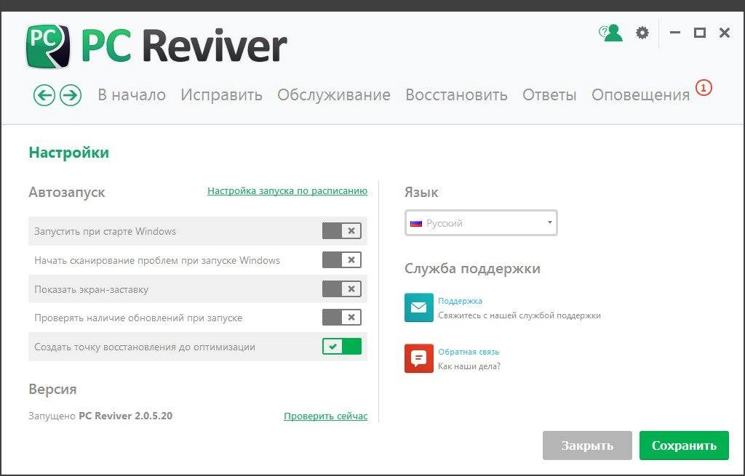Click Свяжитесь с нашей службой поддержки text
The image size is (745, 476).
519,315
